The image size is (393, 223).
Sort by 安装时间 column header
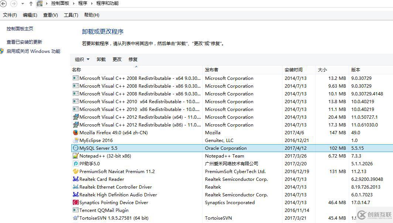pos(299,70)
